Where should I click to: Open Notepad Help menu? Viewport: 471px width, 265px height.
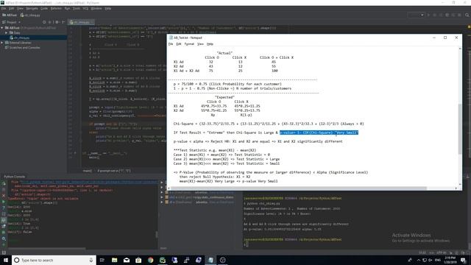tap(210, 44)
